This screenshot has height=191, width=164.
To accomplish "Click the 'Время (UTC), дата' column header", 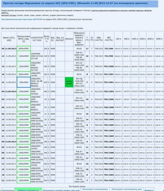I will (x=9, y=39).
